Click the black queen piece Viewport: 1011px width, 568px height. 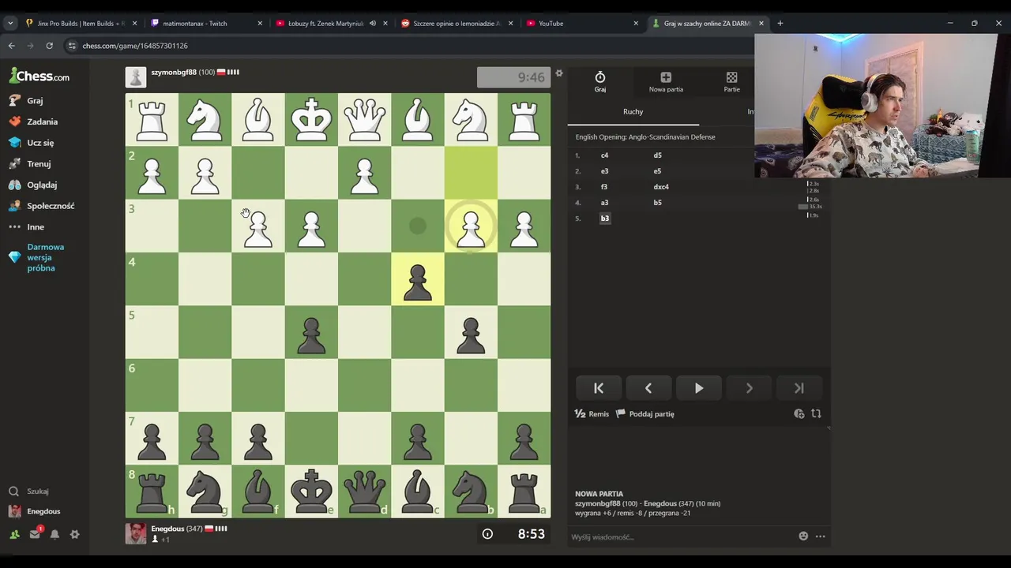click(x=364, y=491)
